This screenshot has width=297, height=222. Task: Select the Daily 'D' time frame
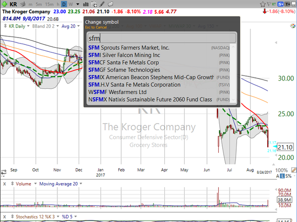click(x=64, y=4)
